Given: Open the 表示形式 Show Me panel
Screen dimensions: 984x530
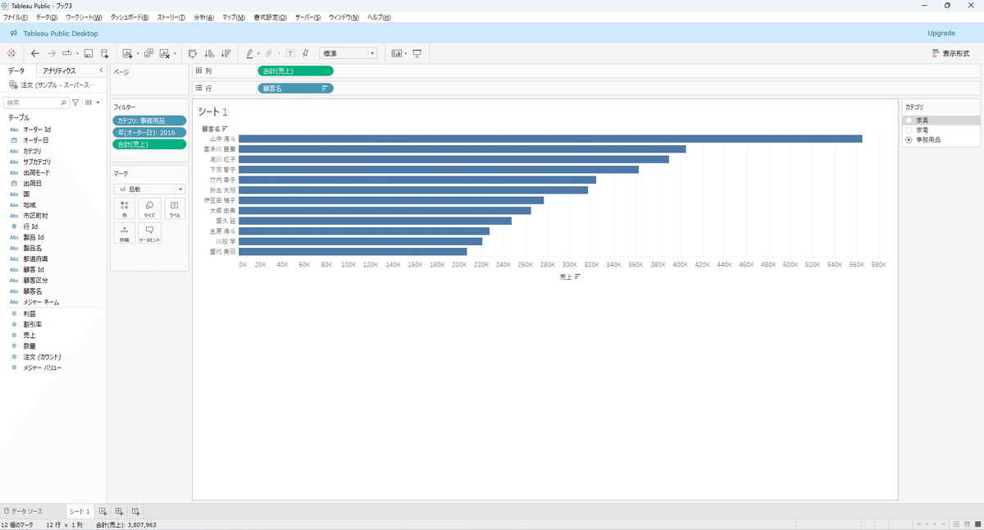Looking at the screenshot, I should pos(954,52).
